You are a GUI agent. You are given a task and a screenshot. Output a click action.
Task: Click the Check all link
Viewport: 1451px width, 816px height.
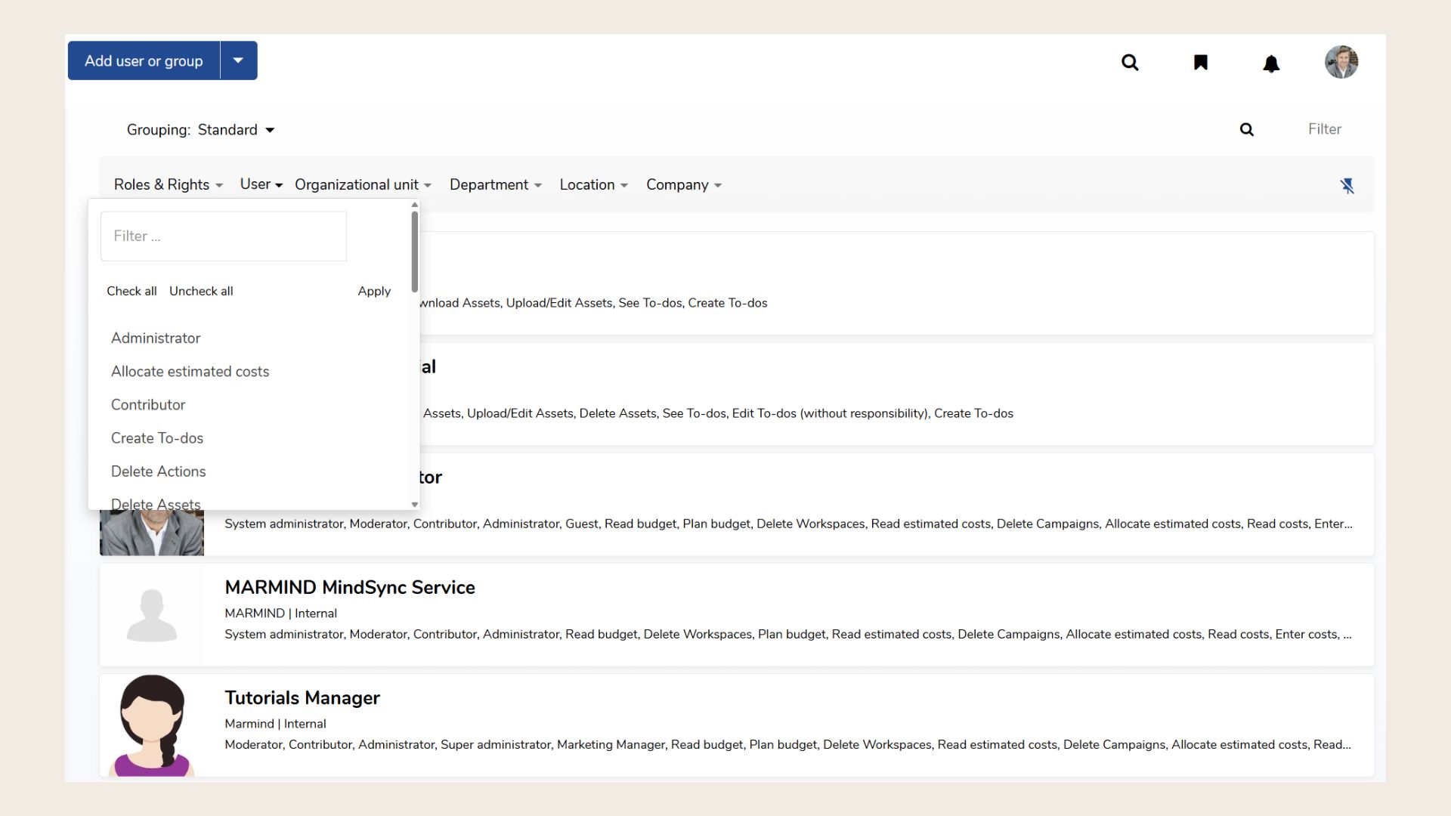click(131, 292)
